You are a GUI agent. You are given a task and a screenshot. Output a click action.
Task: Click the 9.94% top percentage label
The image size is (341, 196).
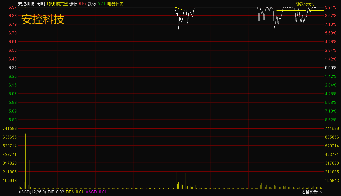click(x=331, y=7)
